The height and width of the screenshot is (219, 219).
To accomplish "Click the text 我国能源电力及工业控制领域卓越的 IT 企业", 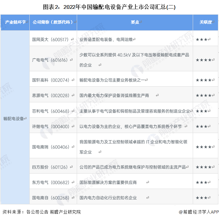I will (119, 142).
